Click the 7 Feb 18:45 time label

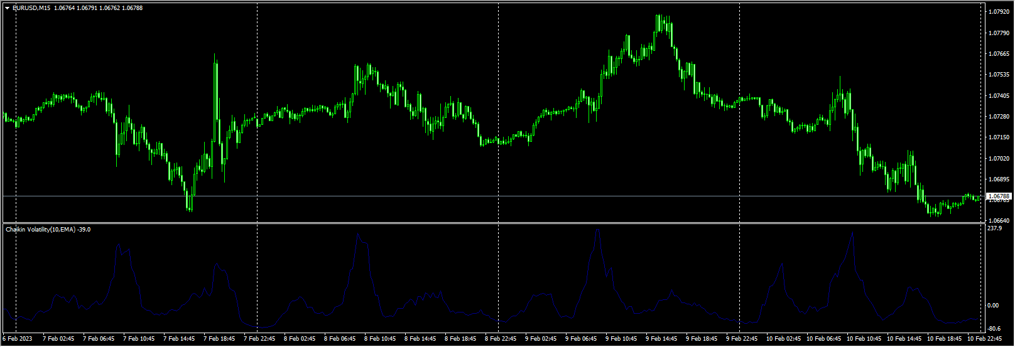pos(219,339)
